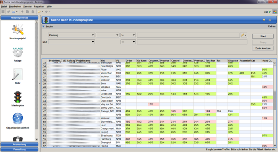The height and width of the screenshot is (152, 278).
Task: Open the back arrow history dropdown
Action: click(42, 12)
